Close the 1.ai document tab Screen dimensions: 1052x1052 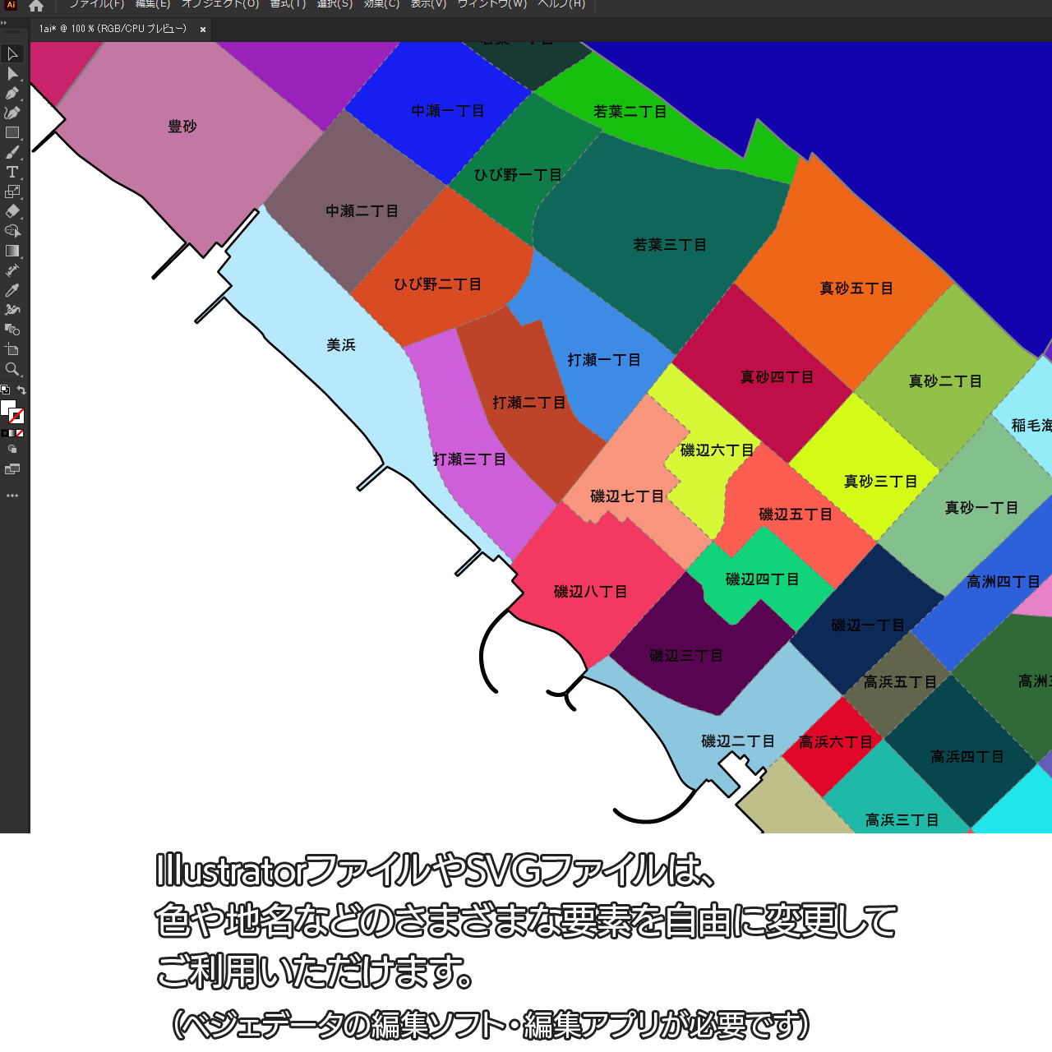203,30
